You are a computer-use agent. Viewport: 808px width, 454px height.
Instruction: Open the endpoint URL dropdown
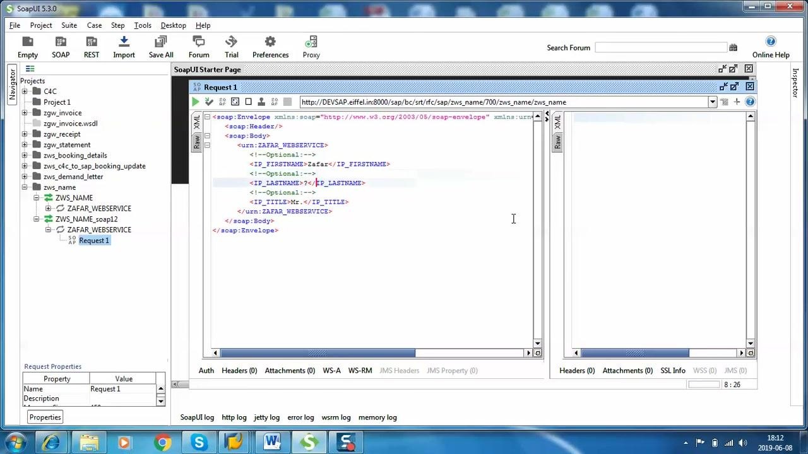pos(713,102)
